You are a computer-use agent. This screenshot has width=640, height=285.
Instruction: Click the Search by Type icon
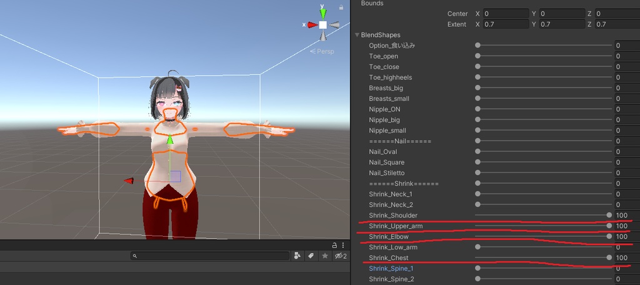[297, 256]
